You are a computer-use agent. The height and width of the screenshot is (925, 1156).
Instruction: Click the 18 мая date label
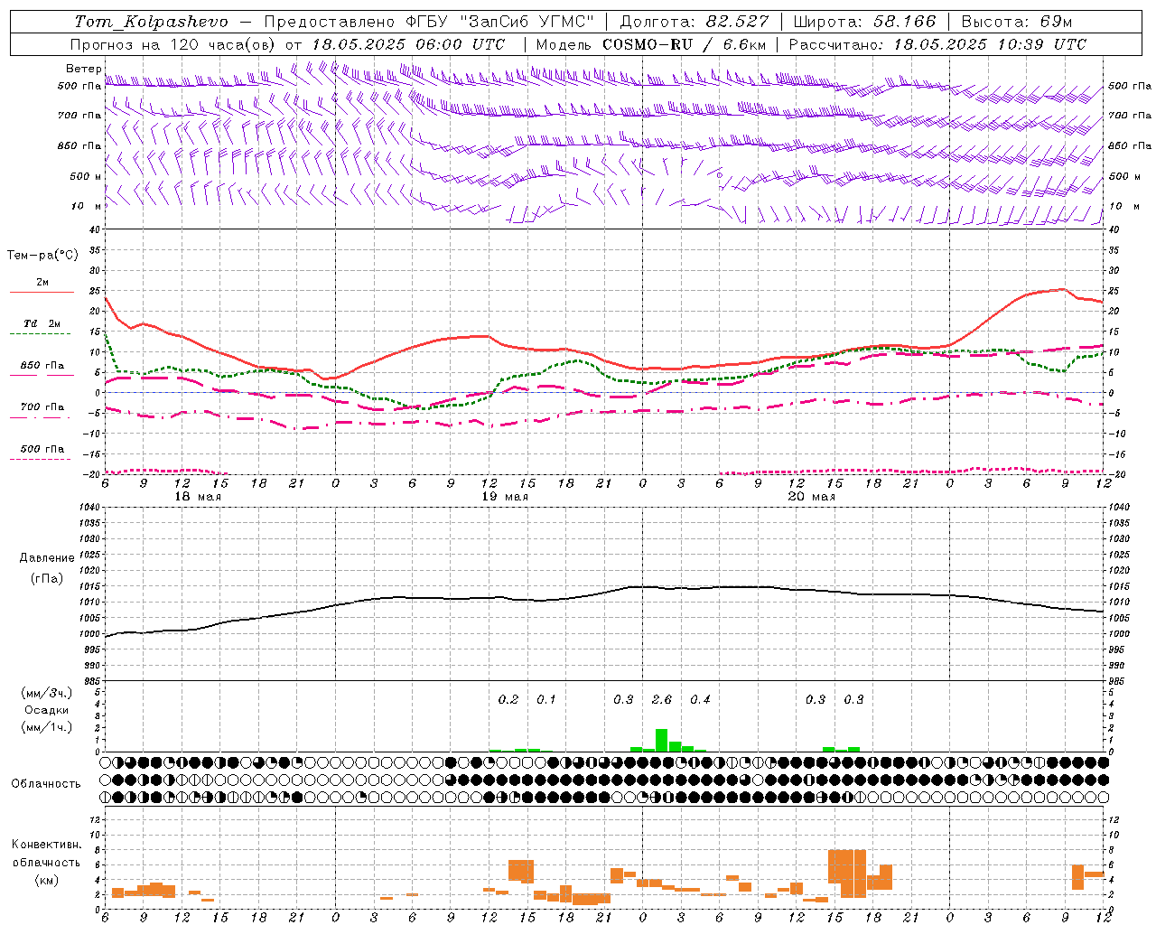coord(198,497)
